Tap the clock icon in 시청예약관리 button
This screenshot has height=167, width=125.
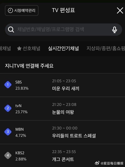(x=10, y=11)
